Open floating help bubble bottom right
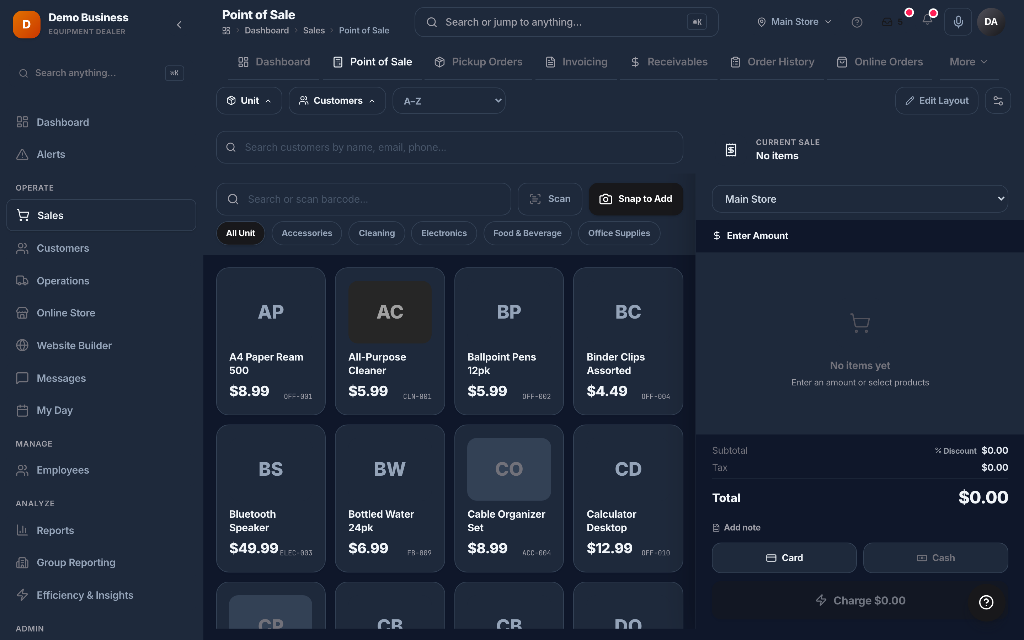1024x640 pixels. tap(986, 602)
